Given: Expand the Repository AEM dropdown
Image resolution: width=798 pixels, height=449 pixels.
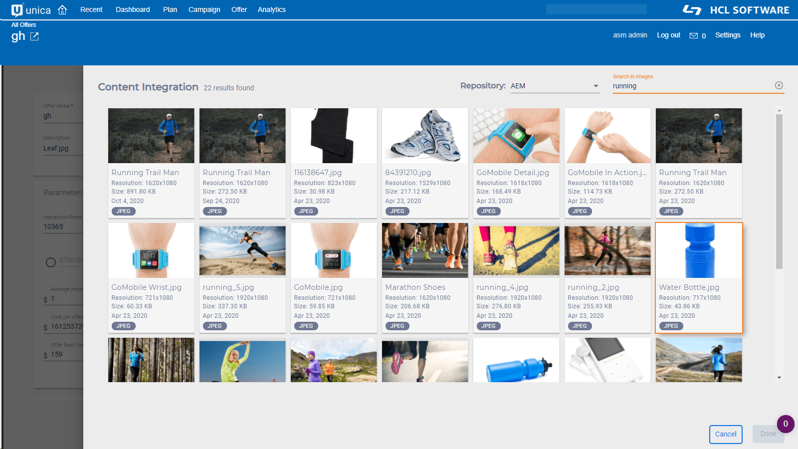Looking at the screenshot, I should pyautogui.click(x=595, y=86).
